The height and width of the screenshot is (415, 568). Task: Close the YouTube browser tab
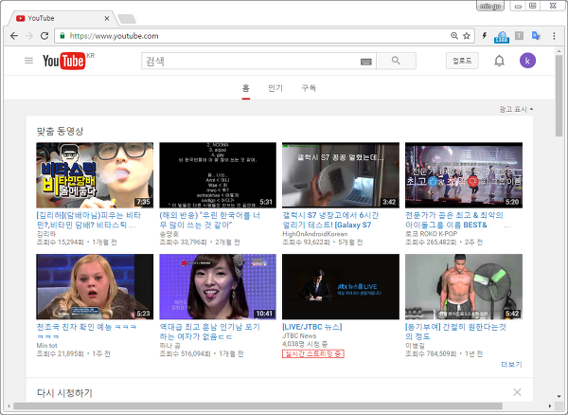pyautogui.click(x=107, y=18)
